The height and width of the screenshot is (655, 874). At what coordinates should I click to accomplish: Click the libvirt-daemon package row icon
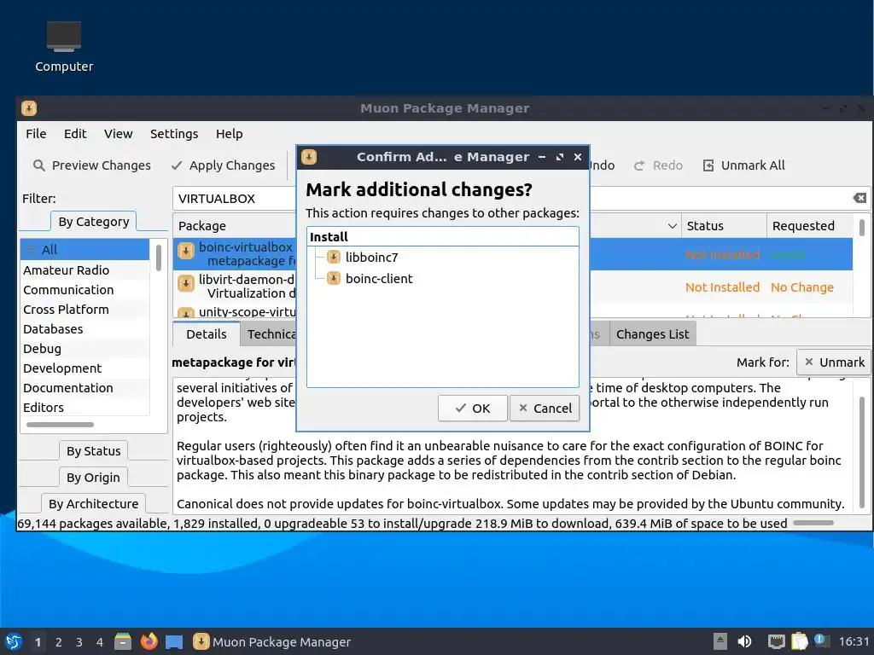pos(185,283)
